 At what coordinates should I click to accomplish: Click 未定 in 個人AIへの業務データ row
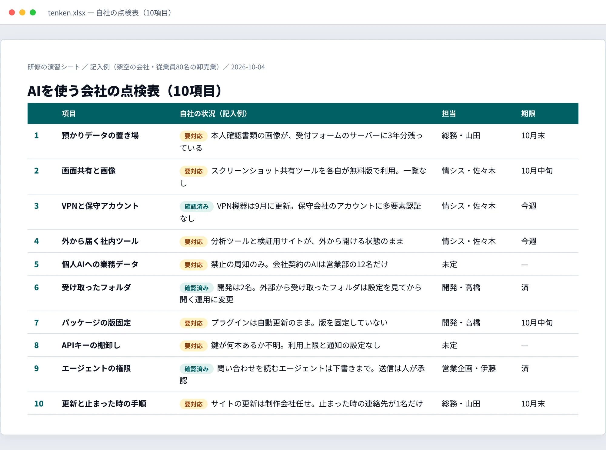tap(449, 264)
